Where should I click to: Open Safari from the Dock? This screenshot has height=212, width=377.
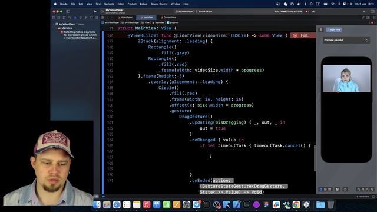[117, 204]
